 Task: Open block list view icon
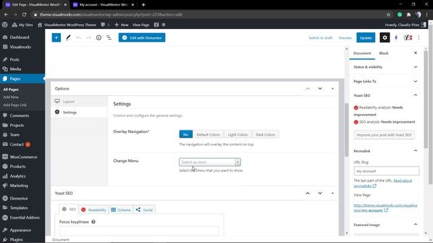click(x=109, y=38)
